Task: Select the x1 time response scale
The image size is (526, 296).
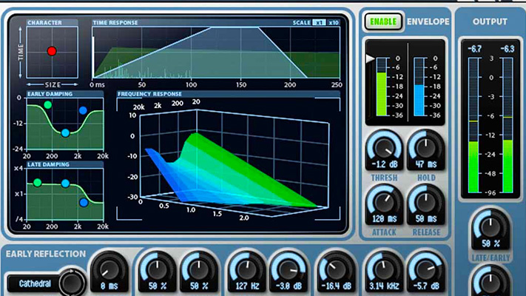Action: coord(319,22)
